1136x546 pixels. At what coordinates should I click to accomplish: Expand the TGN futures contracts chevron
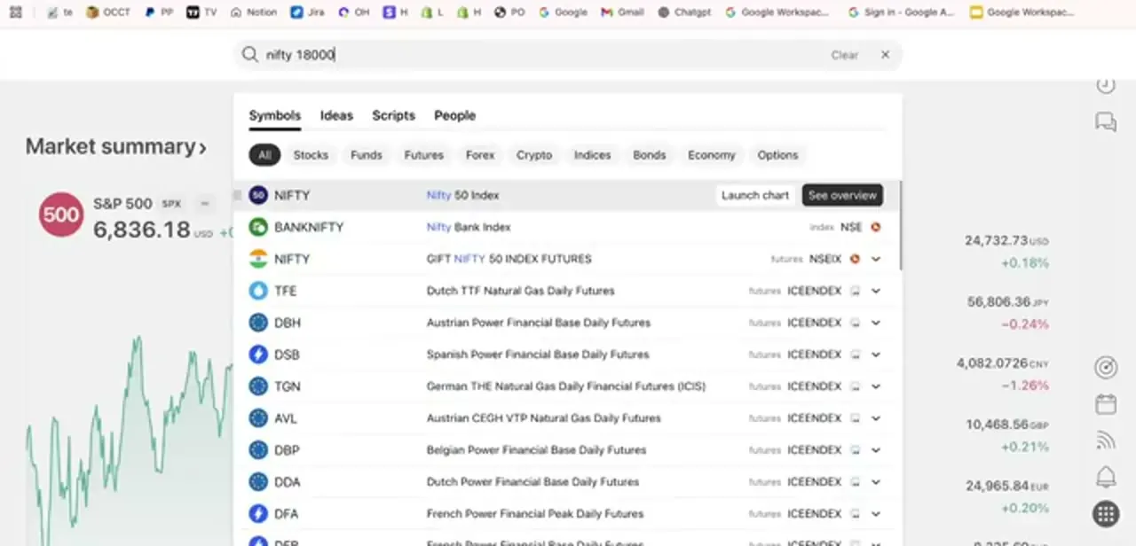click(876, 386)
